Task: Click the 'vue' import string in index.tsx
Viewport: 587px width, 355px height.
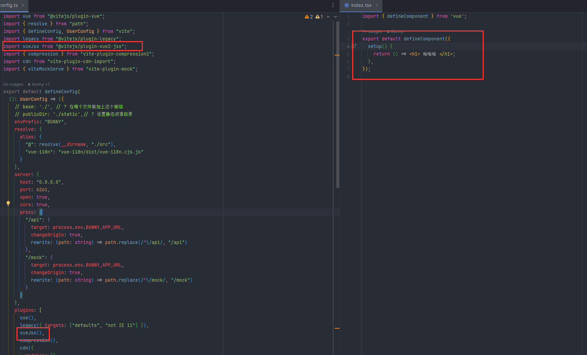Action: (x=457, y=16)
